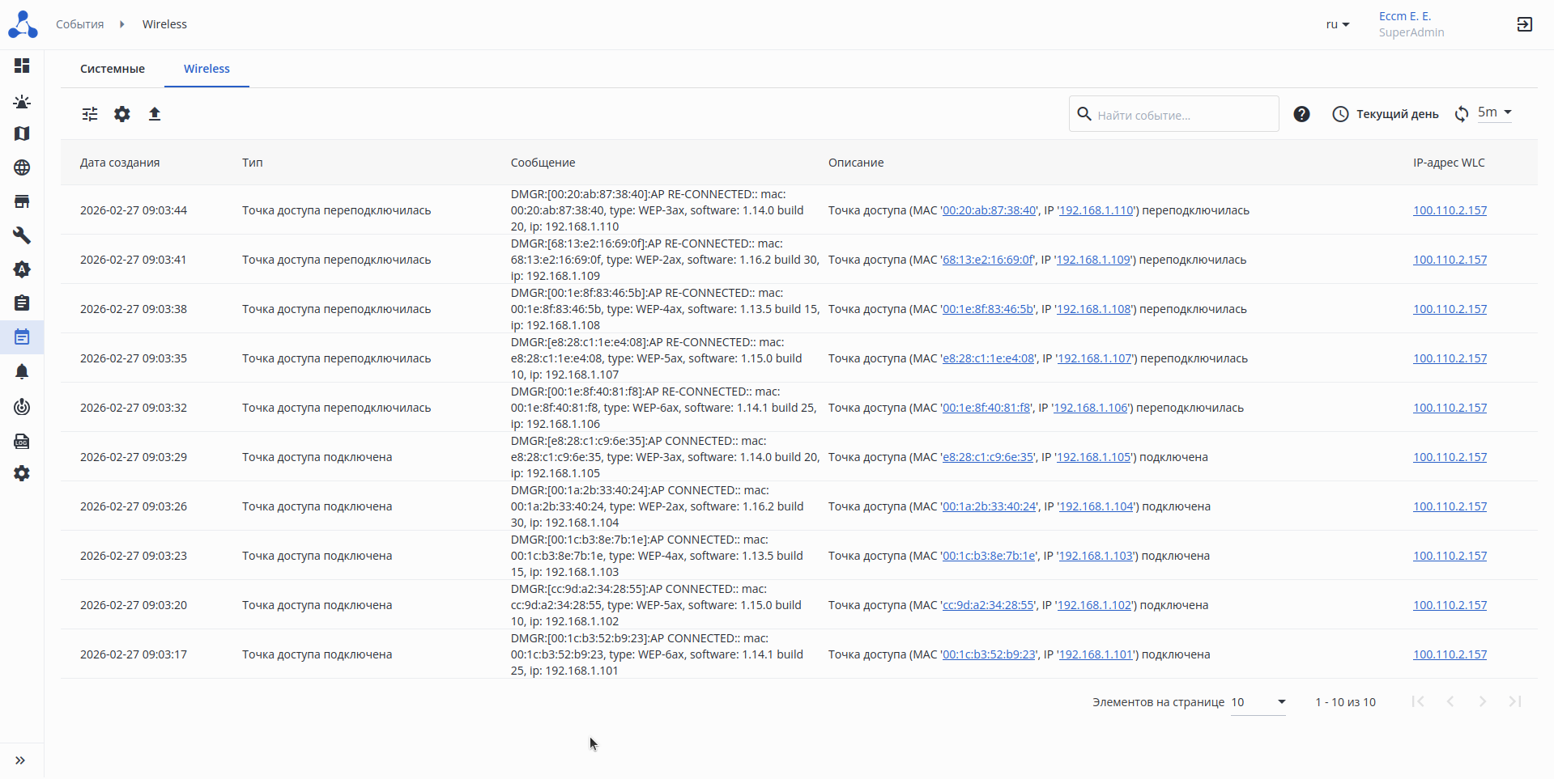Expand the sidebar with double chevron
The width and height of the screenshot is (1554, 779).
click(20, 760)
